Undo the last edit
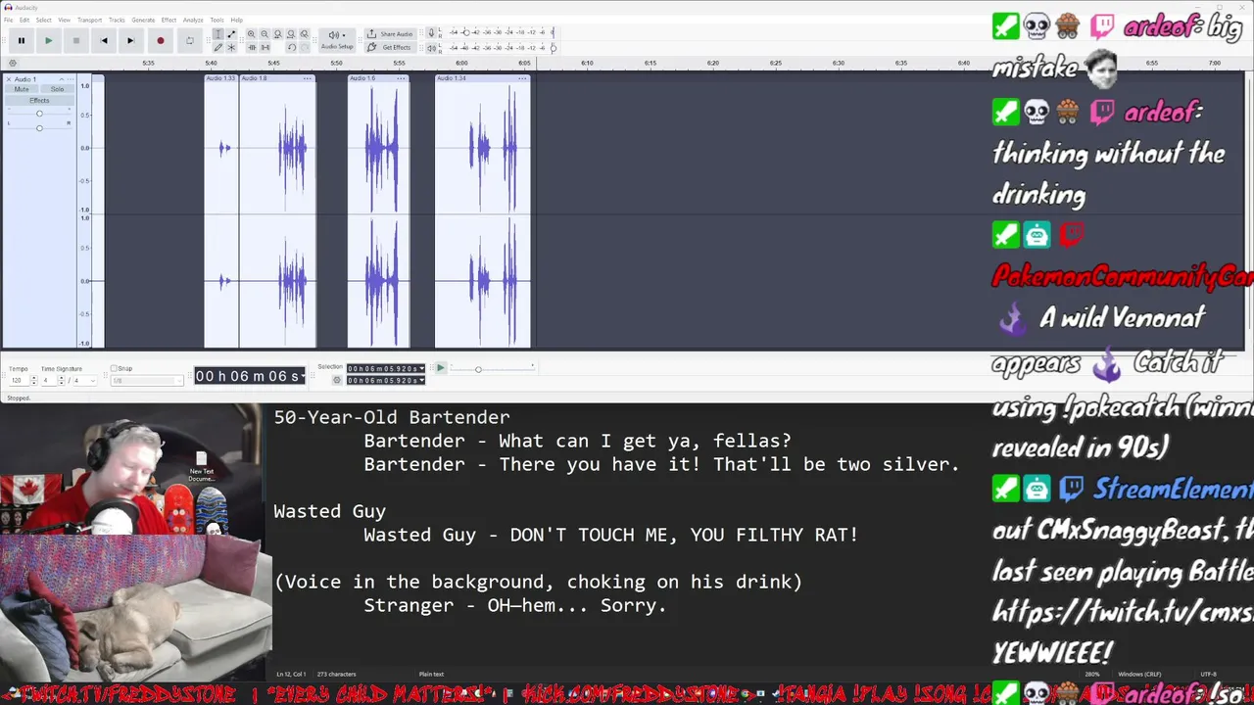Image resolution: width=1254 pixels, height=705 pixels. [291, 47]
